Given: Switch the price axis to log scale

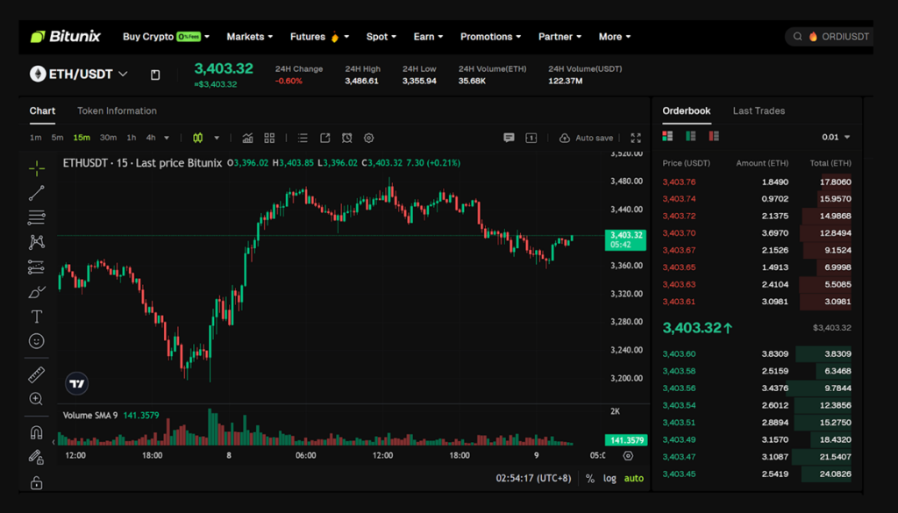Looking at the screenshot, I should click(611, 478).
